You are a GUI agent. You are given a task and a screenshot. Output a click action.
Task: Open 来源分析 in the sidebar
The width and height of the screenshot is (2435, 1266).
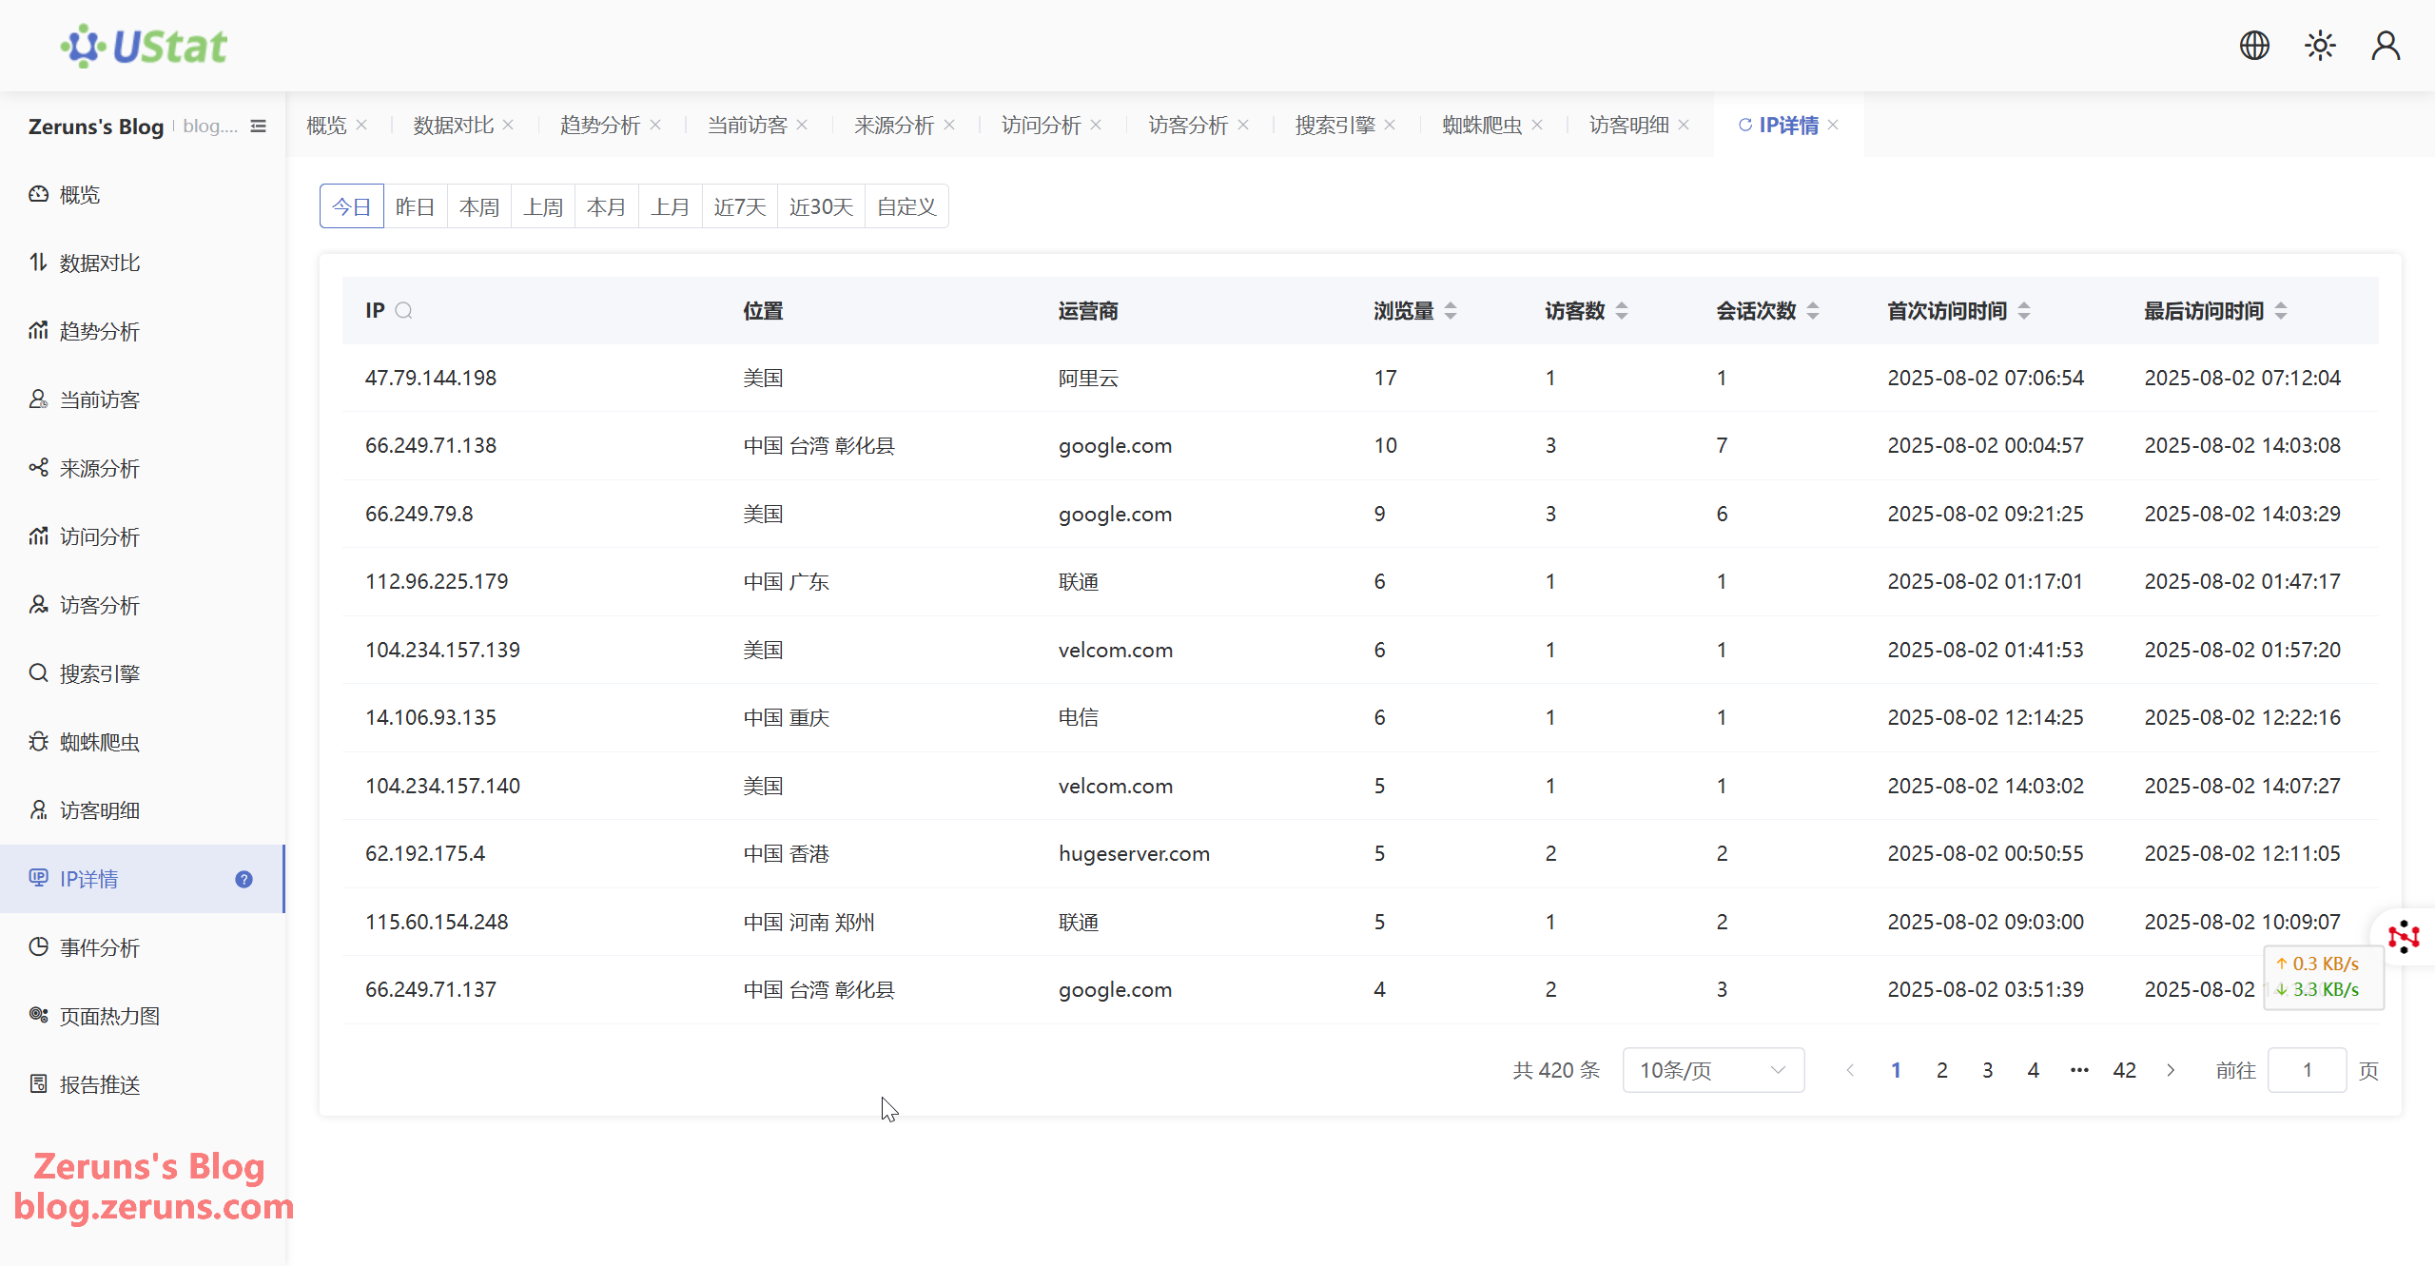tap(143, 469)
